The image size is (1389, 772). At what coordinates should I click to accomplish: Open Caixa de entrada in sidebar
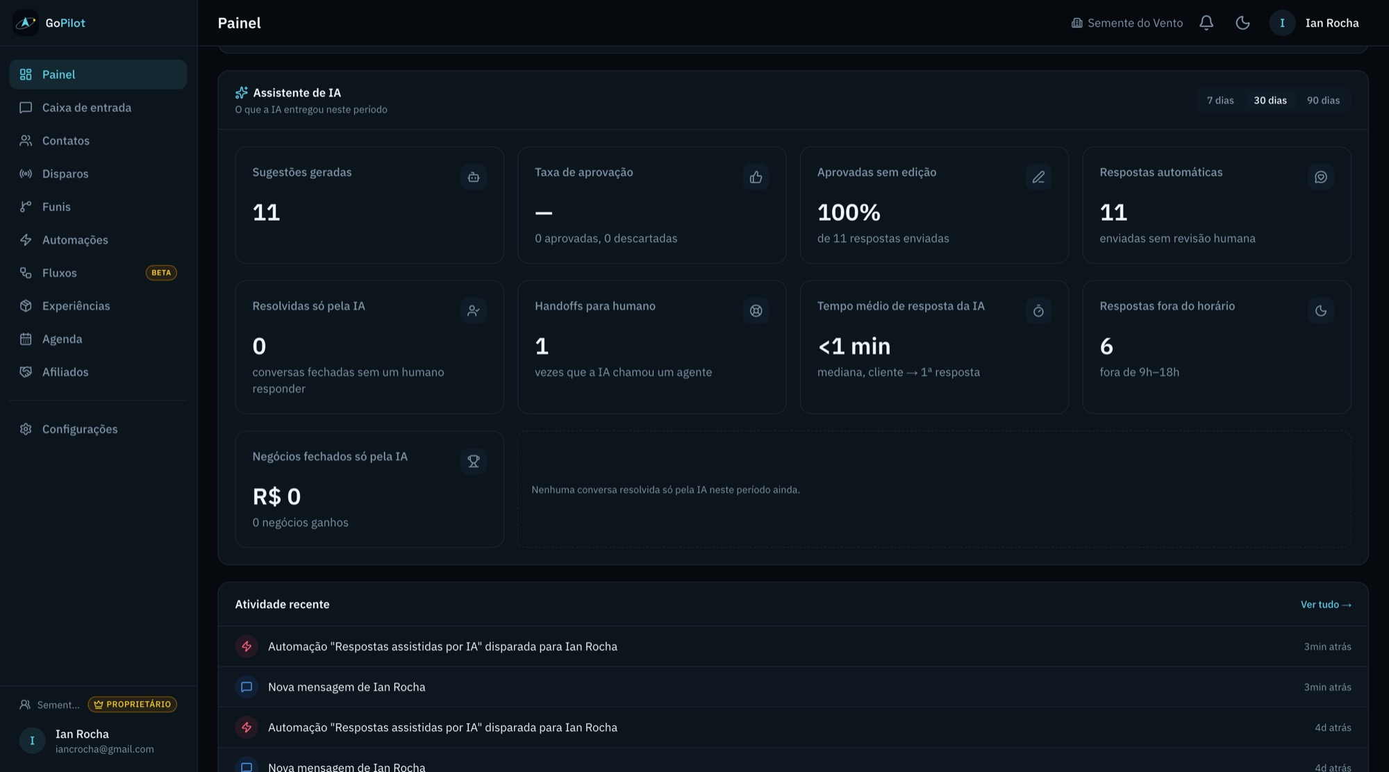[98, 108]
